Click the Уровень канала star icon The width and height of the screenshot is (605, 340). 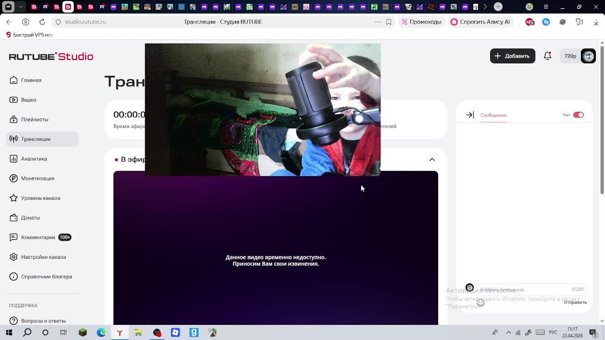[x=14, y=198]
